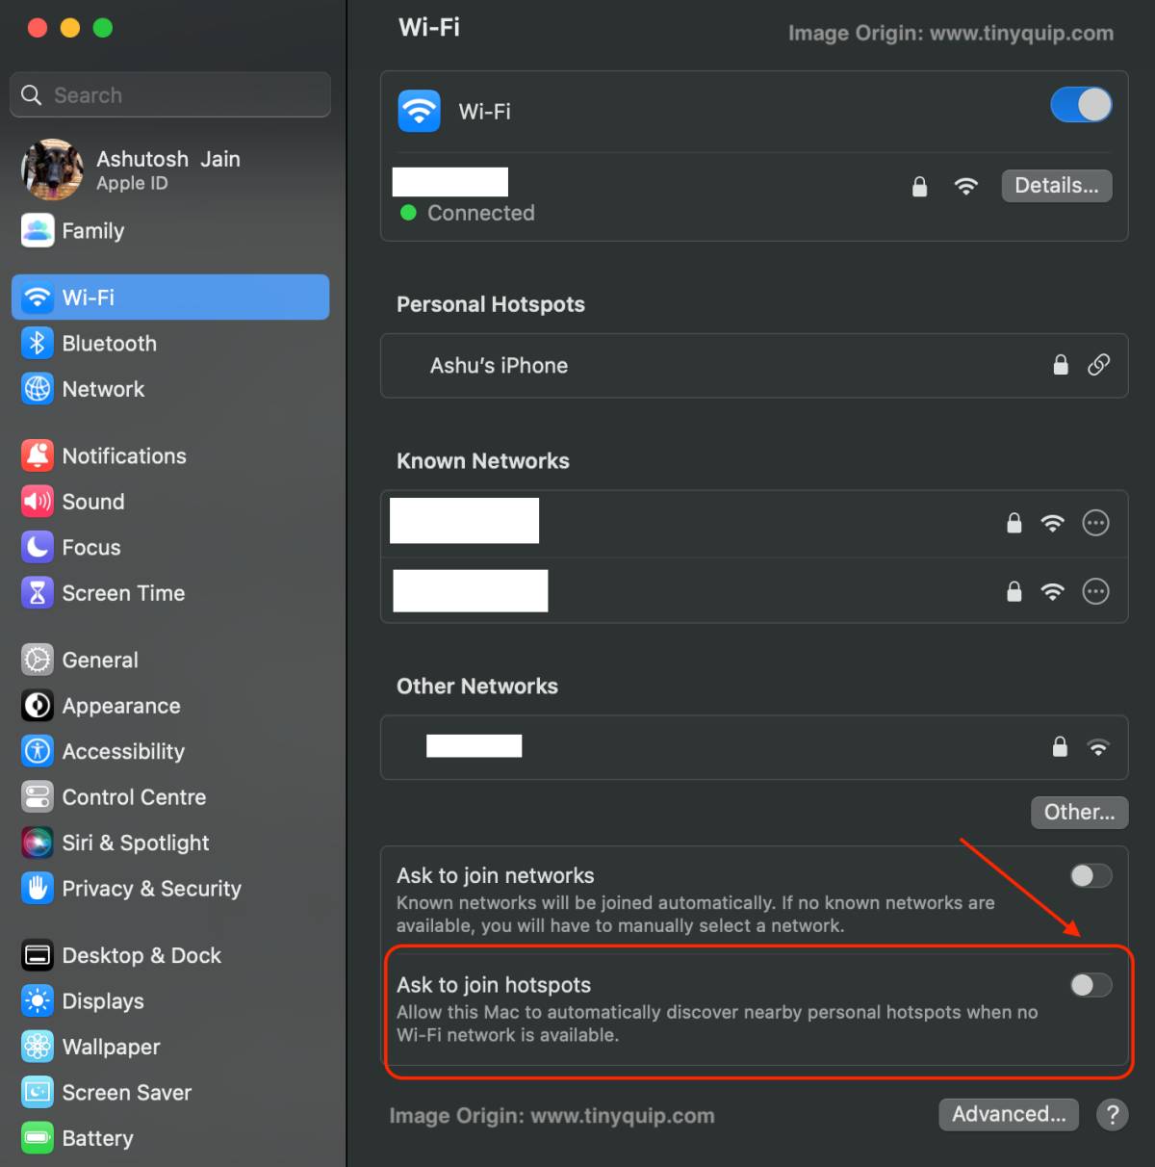Image resolution: width=1155 pixels, height=1167 pixels.
Task: Enable Ask to join hotspots toggle
Action: tap(1091, 985)
